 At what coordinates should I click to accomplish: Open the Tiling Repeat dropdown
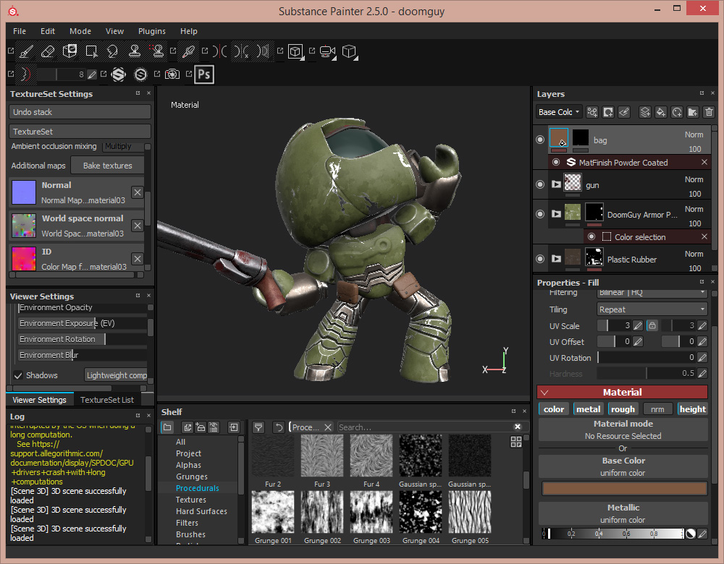652,309
